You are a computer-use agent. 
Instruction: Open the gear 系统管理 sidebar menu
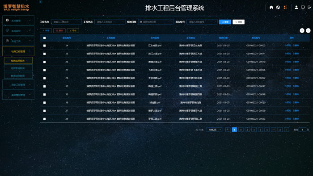click(18, 21)
